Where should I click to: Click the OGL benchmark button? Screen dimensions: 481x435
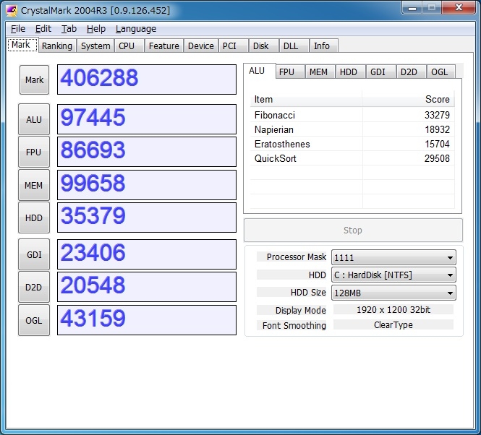click(x=34, y=320)
